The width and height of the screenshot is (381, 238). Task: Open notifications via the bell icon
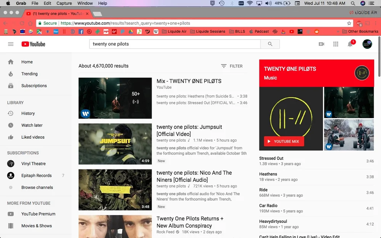[350, 44]
